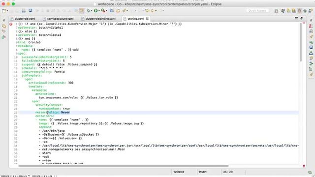Click the iam.amazonaws.com/role annotation line
This screenshot has width=315, height=177.
coord(78,98)
